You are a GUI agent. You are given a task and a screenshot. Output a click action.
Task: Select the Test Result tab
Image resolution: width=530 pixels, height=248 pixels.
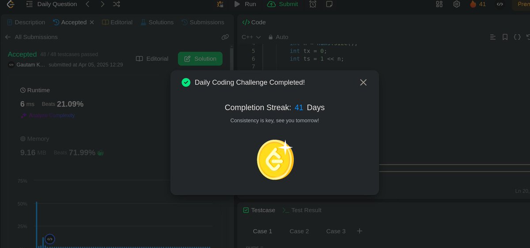(x=302, y=210)
